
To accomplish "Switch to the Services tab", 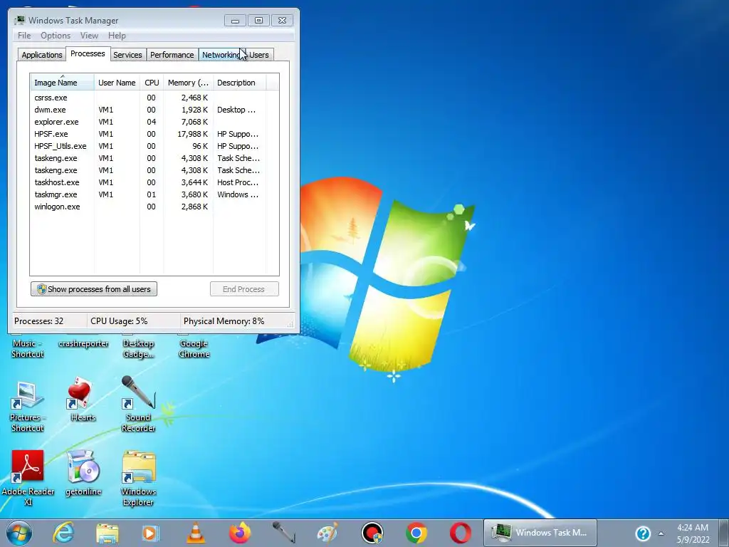I will (127, 54).
